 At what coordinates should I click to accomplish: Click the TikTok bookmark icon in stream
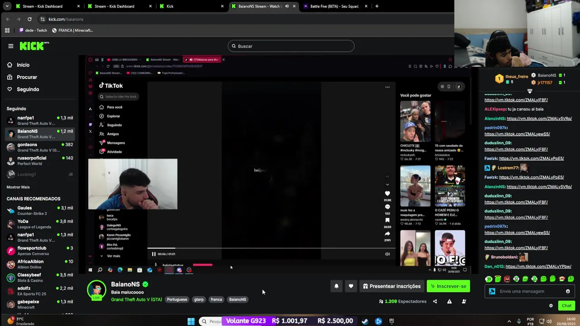click(387, 221)
